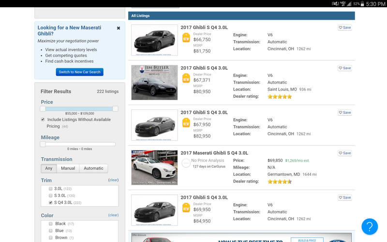The width and height of the screenshot is (387, 242).
Task: Select Automatic transmission option
Action: pos(93,168)
